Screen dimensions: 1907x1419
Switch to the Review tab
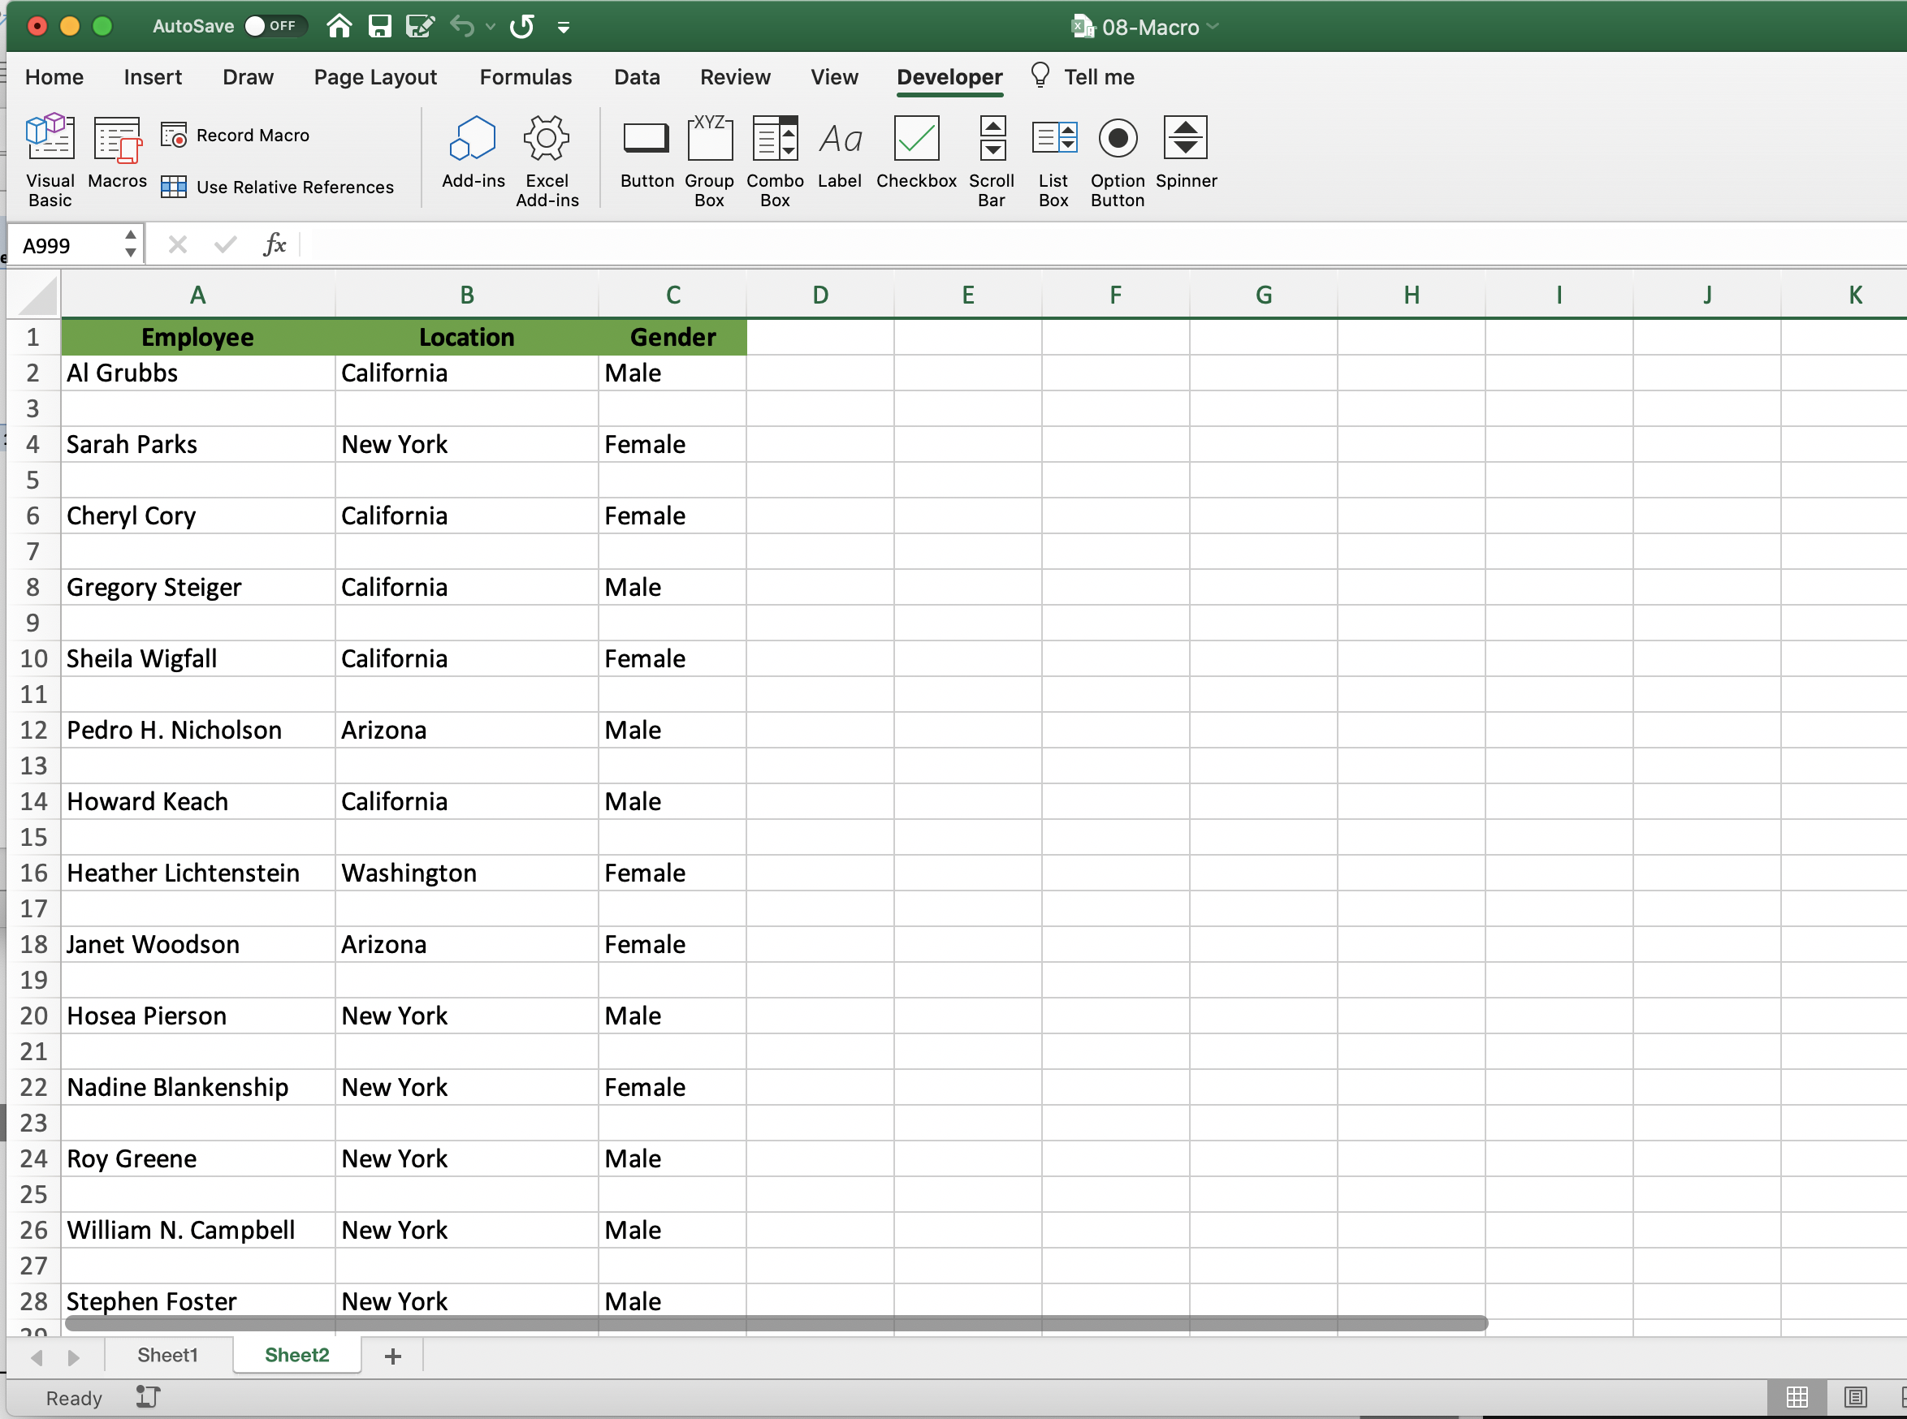[735, 77]
